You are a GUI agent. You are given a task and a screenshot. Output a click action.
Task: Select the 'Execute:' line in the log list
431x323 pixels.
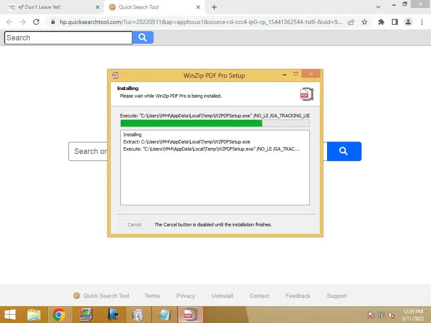(x=211, y=149)
